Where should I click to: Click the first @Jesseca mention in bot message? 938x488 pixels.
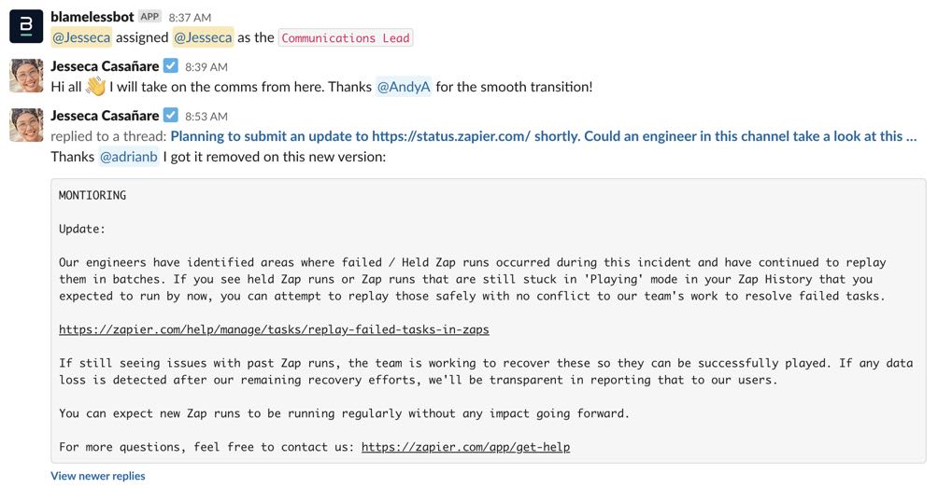(80, 37)
